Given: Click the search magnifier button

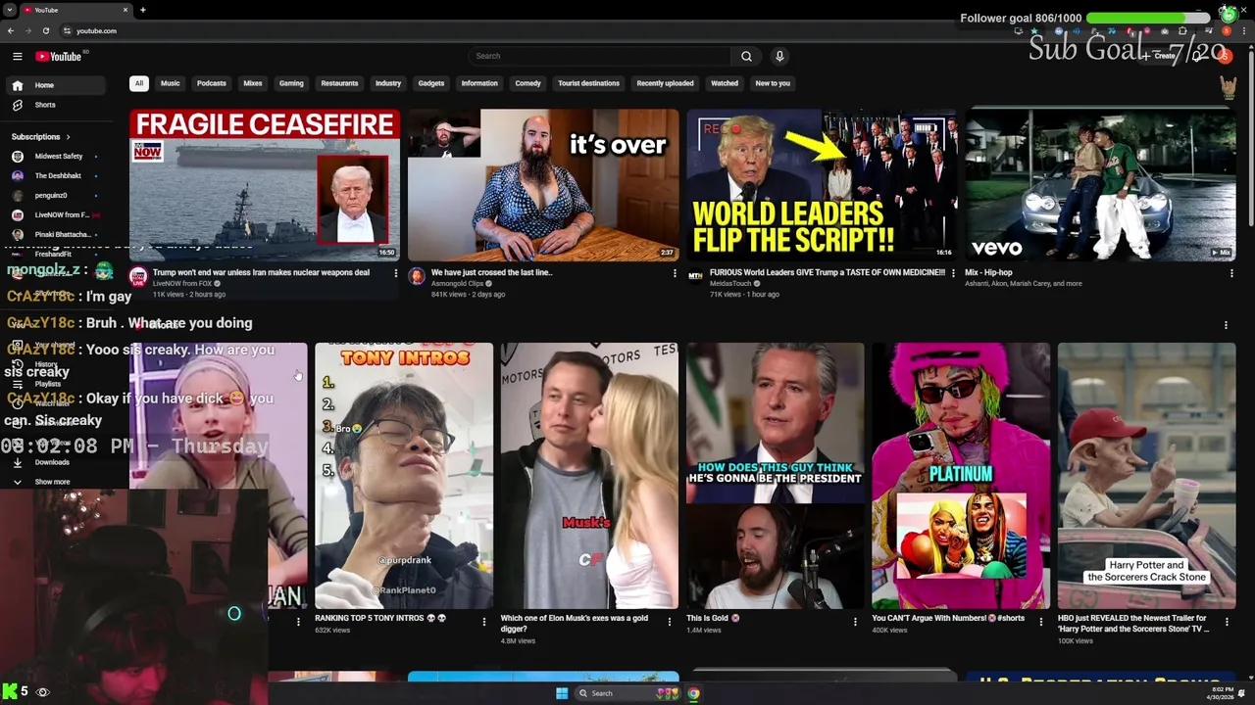Looking at the screenshot, I should click(x=746, y=56).
